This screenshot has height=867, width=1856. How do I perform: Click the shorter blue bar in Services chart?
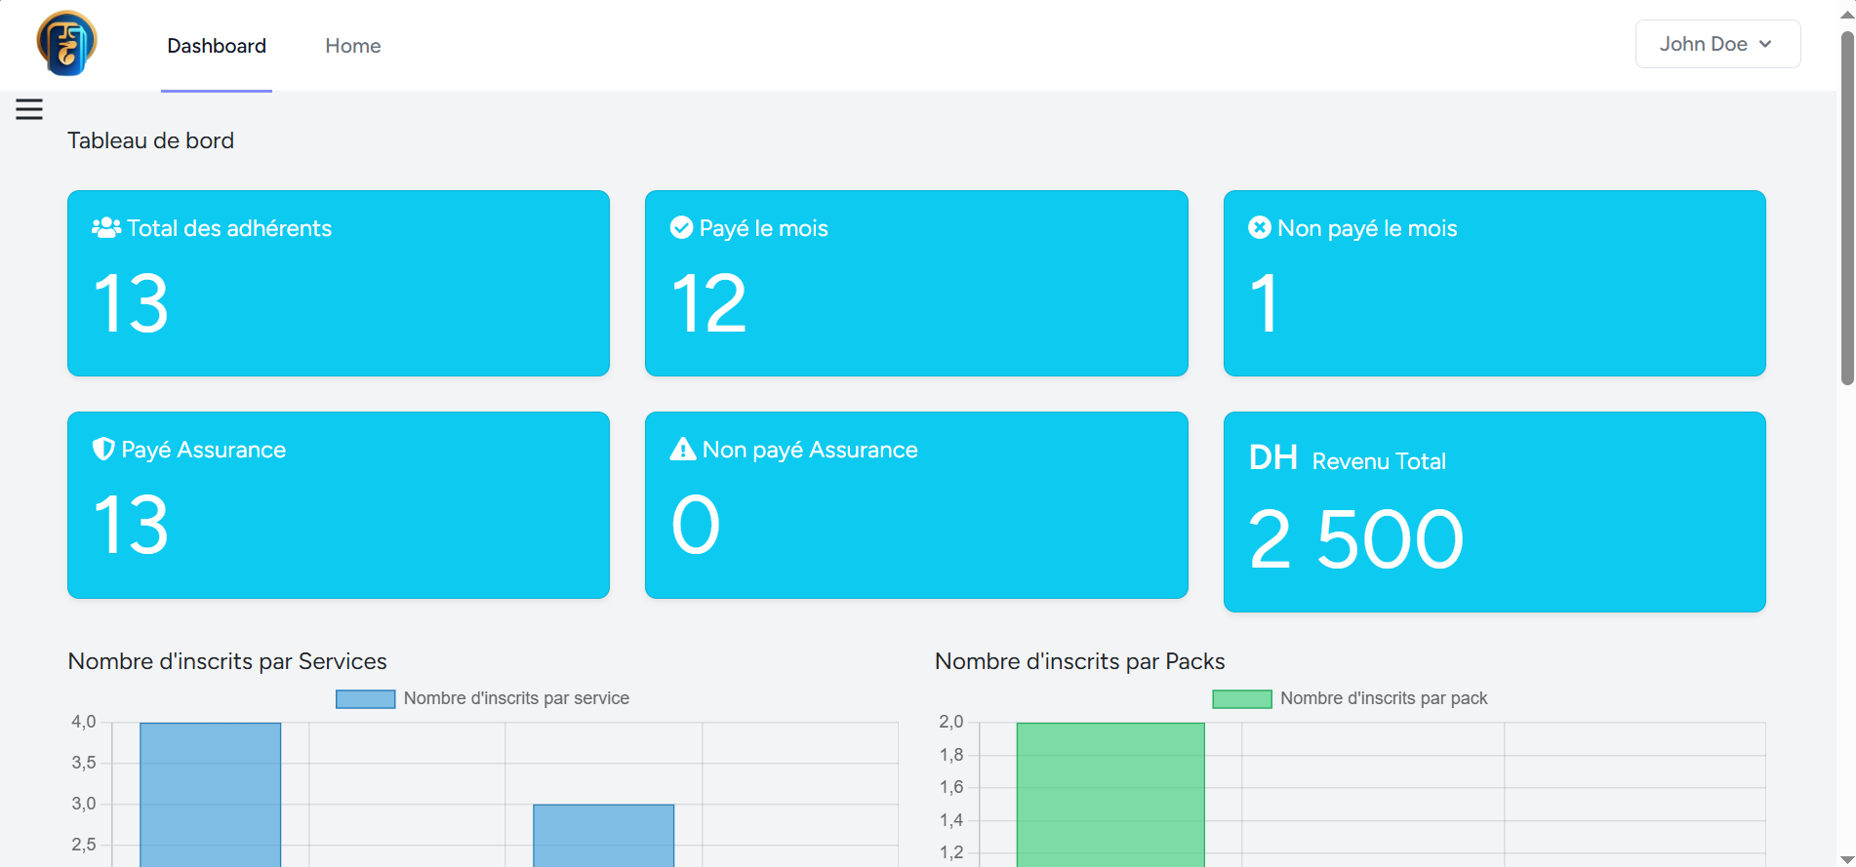604,836
